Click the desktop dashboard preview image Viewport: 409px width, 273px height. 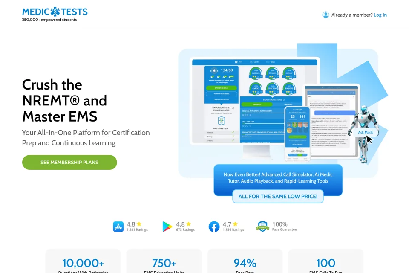(x=255, y=102)
